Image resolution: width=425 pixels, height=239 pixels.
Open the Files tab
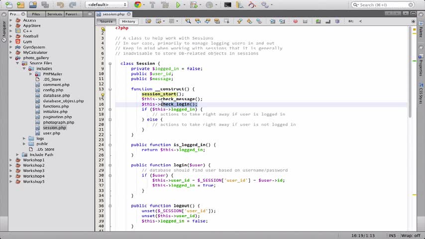[36, 14]
